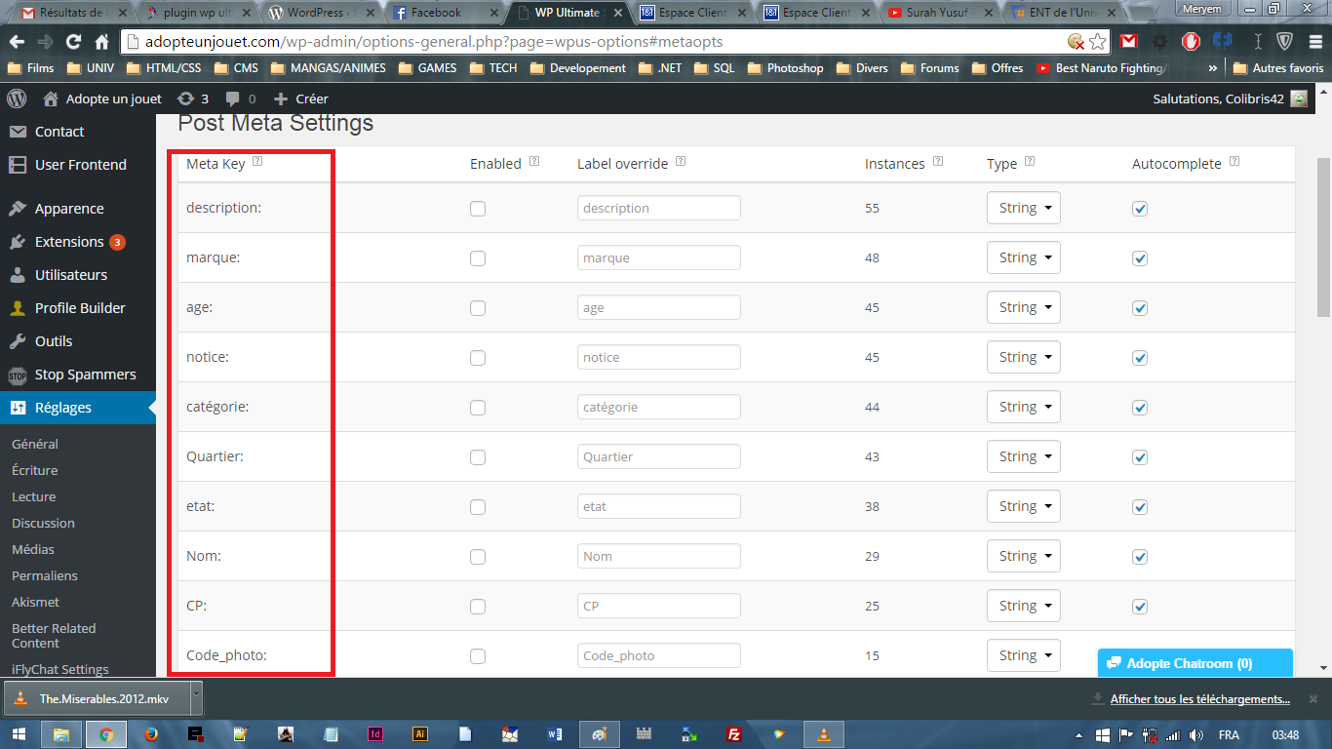1332x749 pixels.
Task: Open Type dropdown for Code_photo row
Action: 1024,655
